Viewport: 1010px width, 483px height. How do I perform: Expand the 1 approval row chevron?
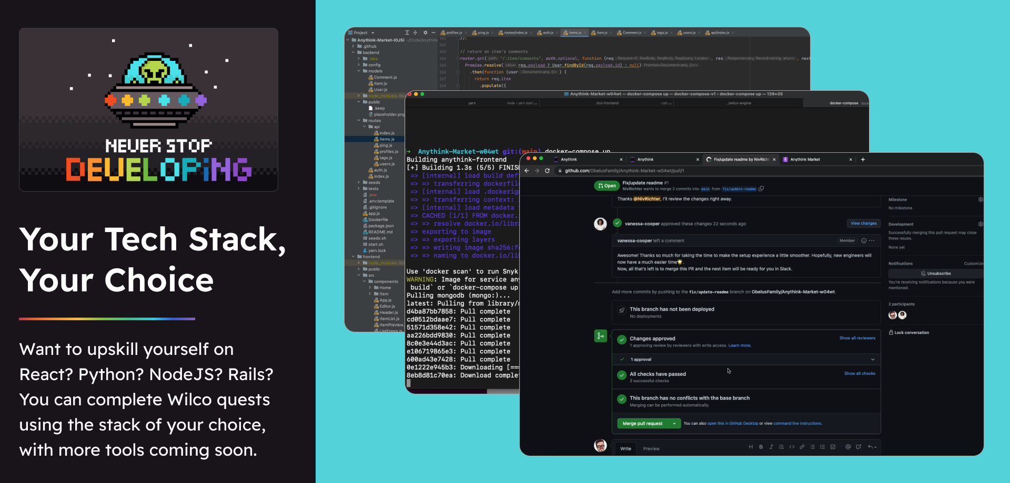click(873, 360)
